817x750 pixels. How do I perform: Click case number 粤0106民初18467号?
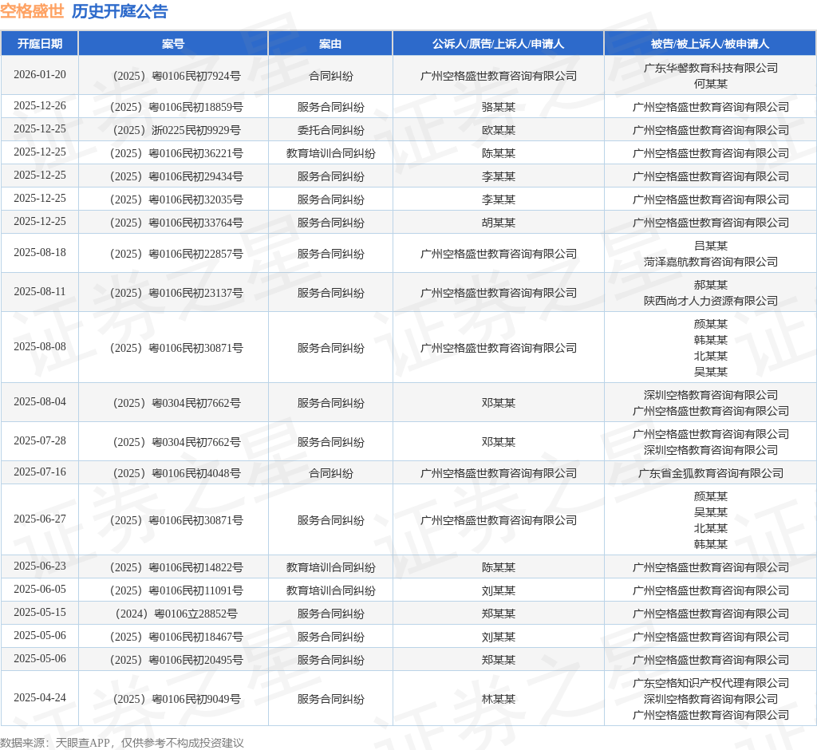(x=176, y=637)
